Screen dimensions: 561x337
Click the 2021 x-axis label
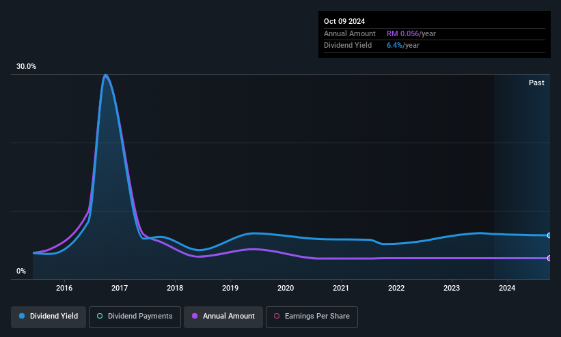point(341,288)
